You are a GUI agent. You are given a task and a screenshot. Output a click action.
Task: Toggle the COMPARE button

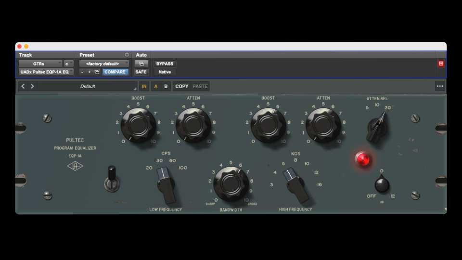coord(115,72)
